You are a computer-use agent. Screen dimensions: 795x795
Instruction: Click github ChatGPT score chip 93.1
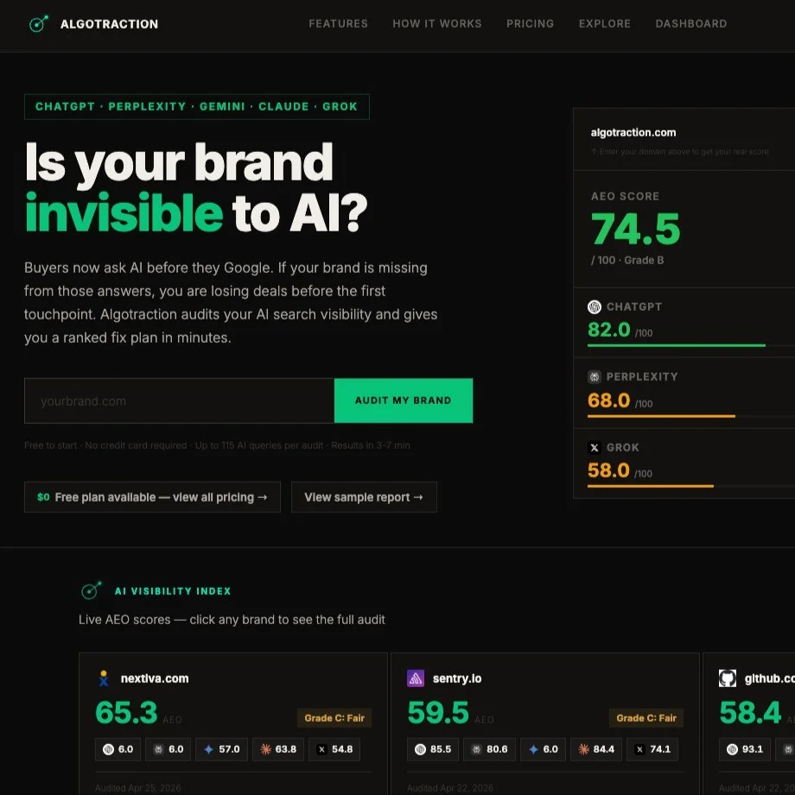(x=745, y=749)
